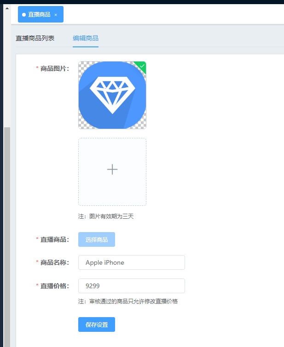Click the scrollbar up arrow

(7, 8)
